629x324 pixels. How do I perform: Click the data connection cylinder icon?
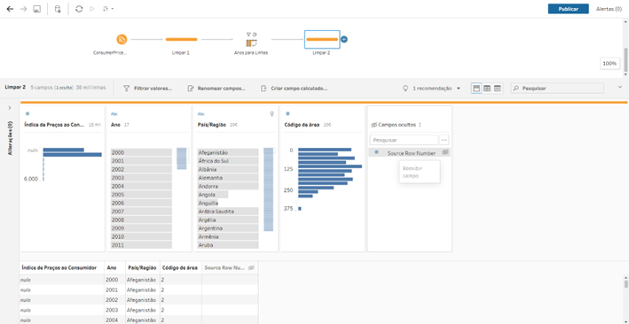pos(58,9)
